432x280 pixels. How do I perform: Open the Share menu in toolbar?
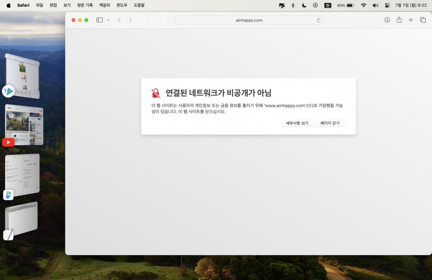point(399,20)
